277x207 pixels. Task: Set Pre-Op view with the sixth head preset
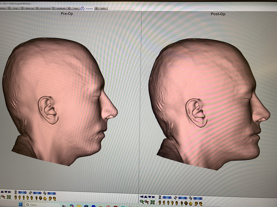(36, 198)
